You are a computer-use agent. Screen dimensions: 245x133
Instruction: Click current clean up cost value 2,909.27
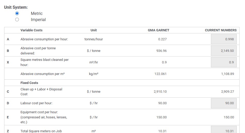[227, 92]
